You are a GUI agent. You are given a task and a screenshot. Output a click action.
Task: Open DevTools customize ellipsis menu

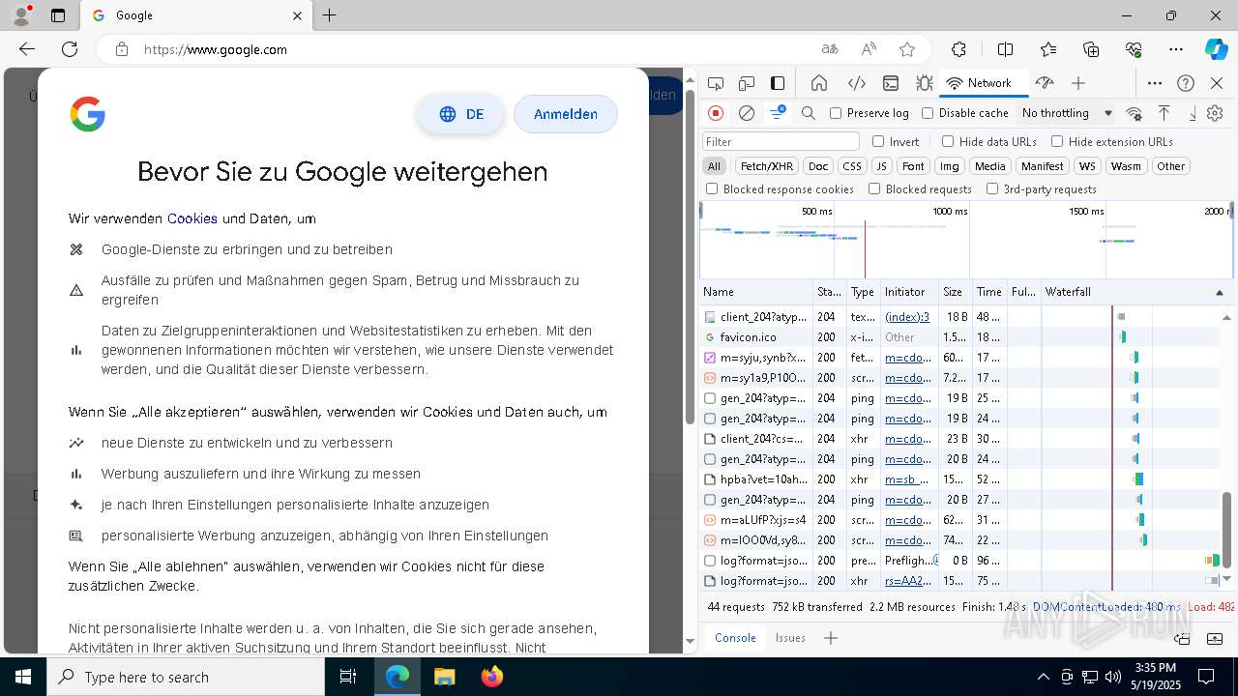pyautogui.click(x=1155, y=83)
